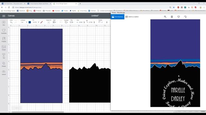This screenshot has width=206, height=115.
Task: Open the Projects panel
Action: (4, 40)
